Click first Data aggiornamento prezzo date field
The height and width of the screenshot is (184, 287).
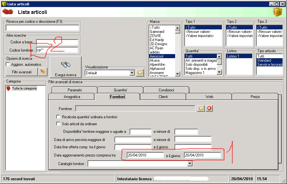tap(145, 155)
